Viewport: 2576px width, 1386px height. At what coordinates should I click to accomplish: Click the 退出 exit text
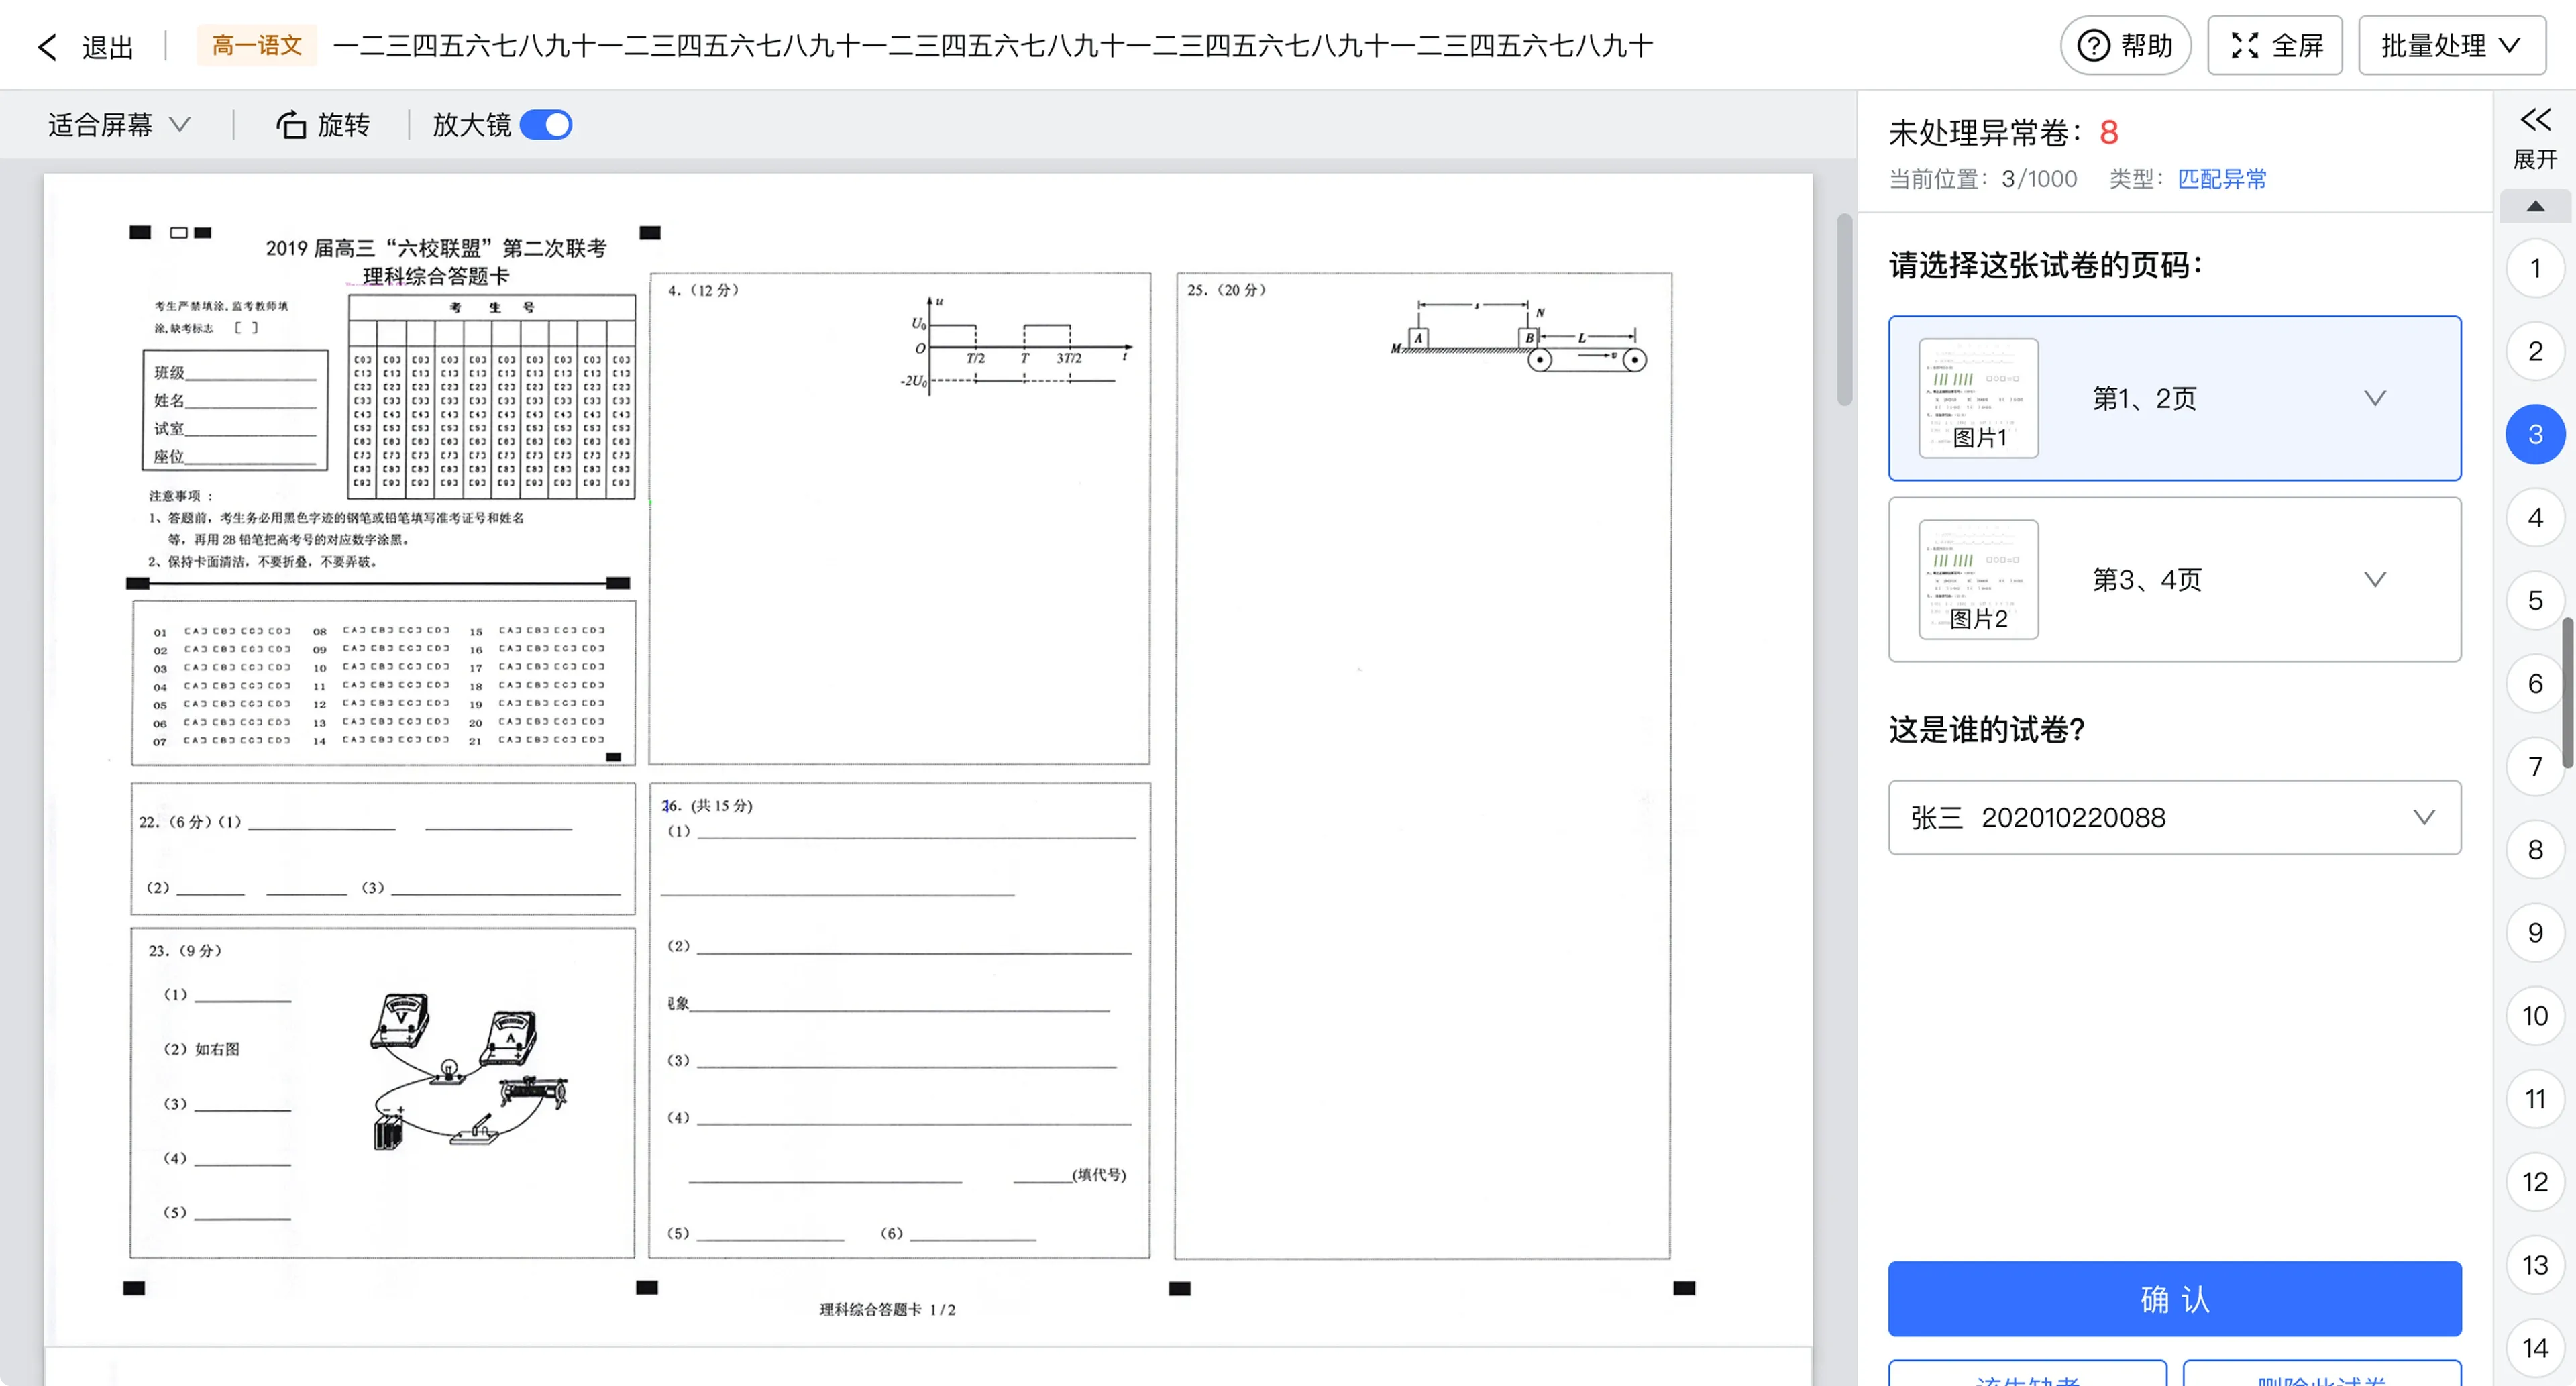[107, 47]
